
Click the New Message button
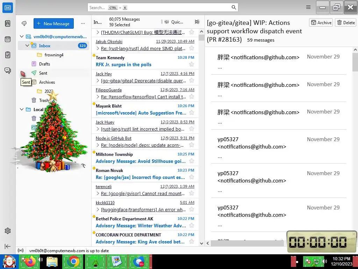53,23
